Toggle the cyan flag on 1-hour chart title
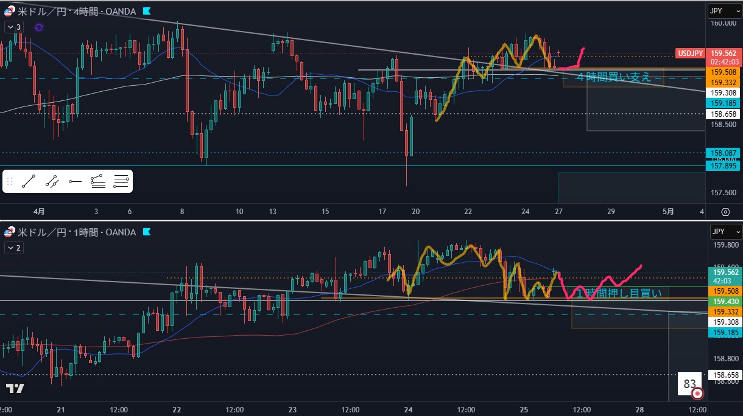This screenshot has height=416, width=743. point(147,232)
